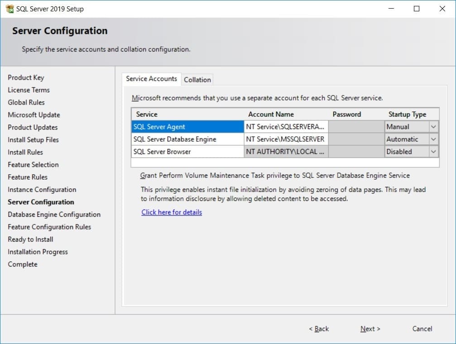Open the 'Click here for details' link
The image size is (456, 344).
click(171, 212)
